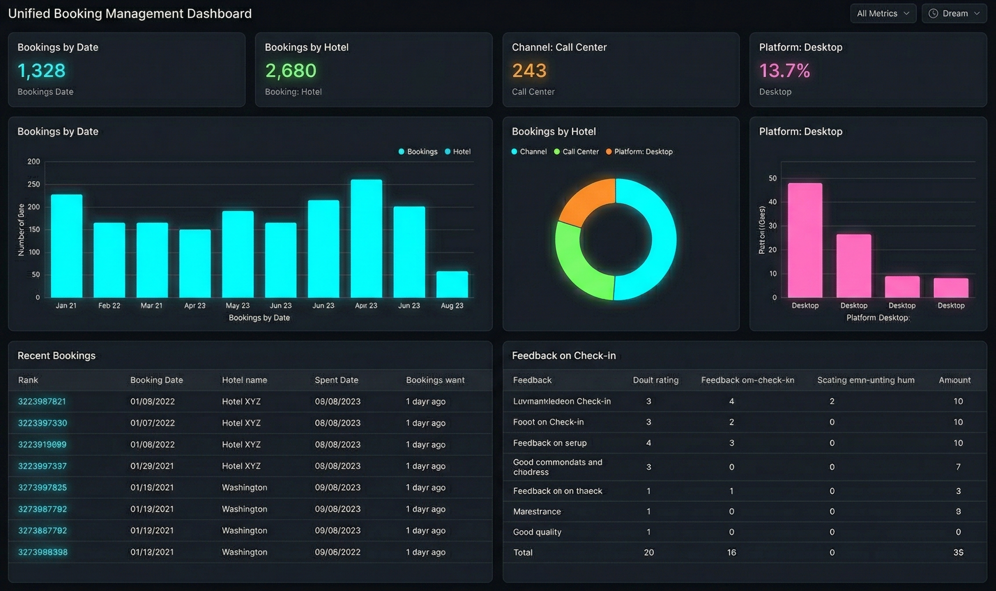
Task: Click the Amount column header
Action: (x=954, y=380)
